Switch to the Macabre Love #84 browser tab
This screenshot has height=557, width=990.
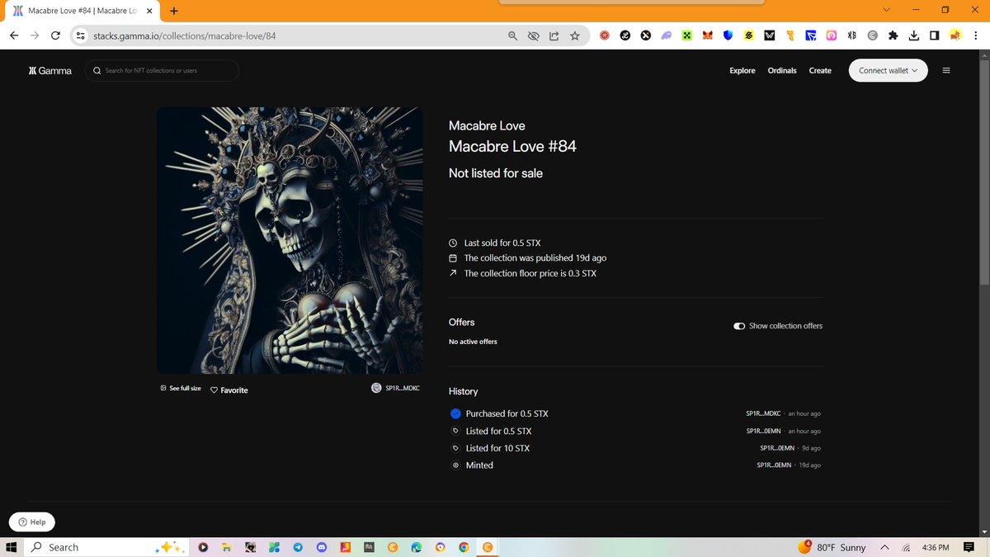tap(79, 11)
